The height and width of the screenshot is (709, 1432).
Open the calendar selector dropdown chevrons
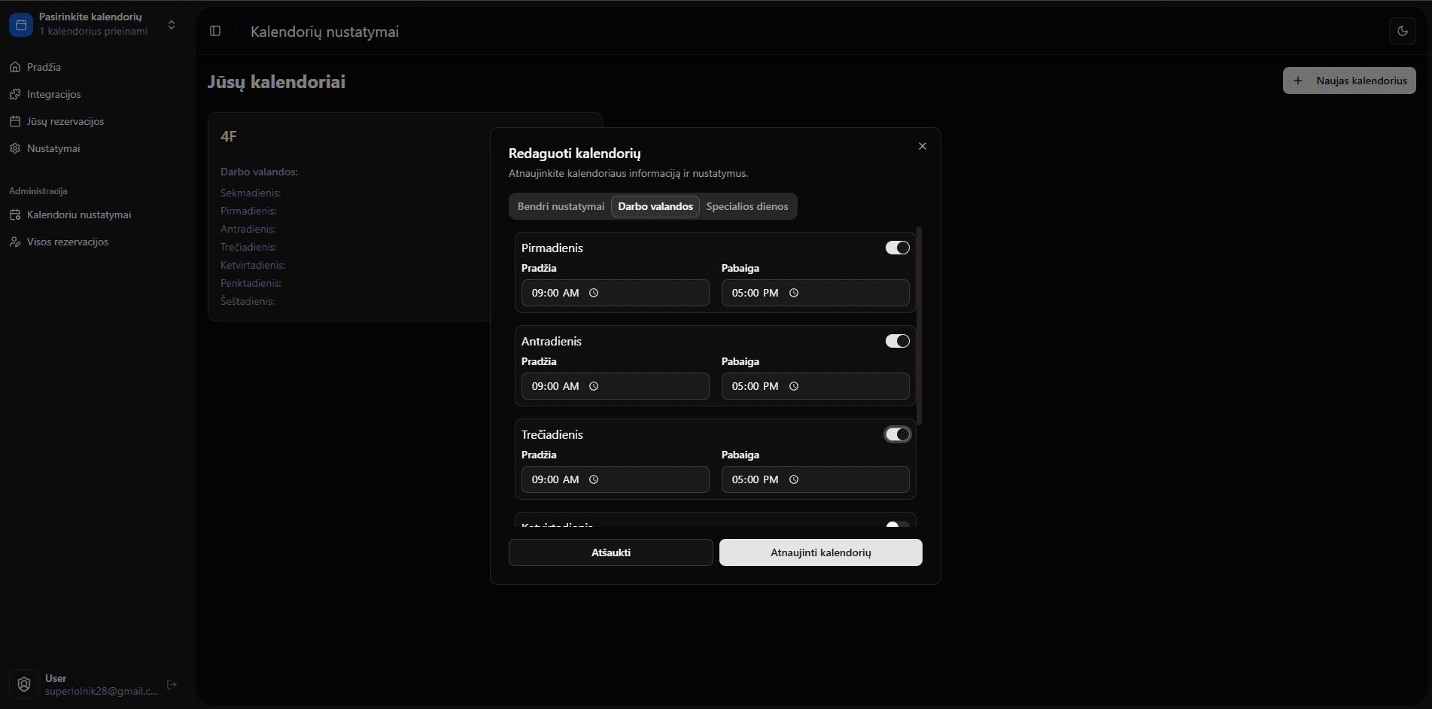pos(172,25)
